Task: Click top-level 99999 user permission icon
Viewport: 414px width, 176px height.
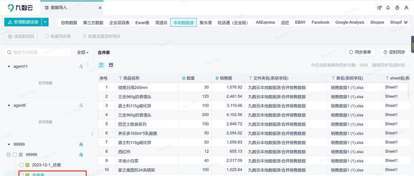Action: (x=81, y=144)
